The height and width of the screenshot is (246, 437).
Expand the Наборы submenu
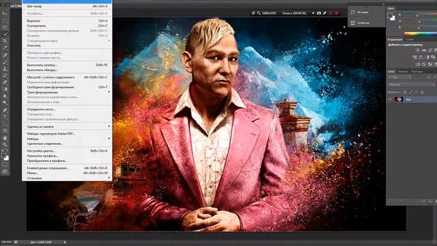67,139
